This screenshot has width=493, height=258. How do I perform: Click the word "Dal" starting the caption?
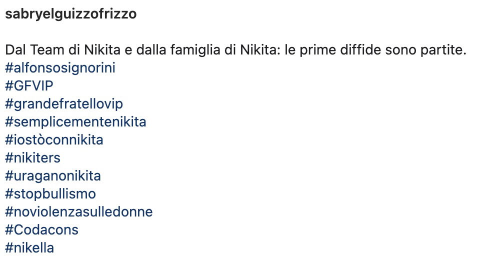pyautogui.click(x=15, y=49)
